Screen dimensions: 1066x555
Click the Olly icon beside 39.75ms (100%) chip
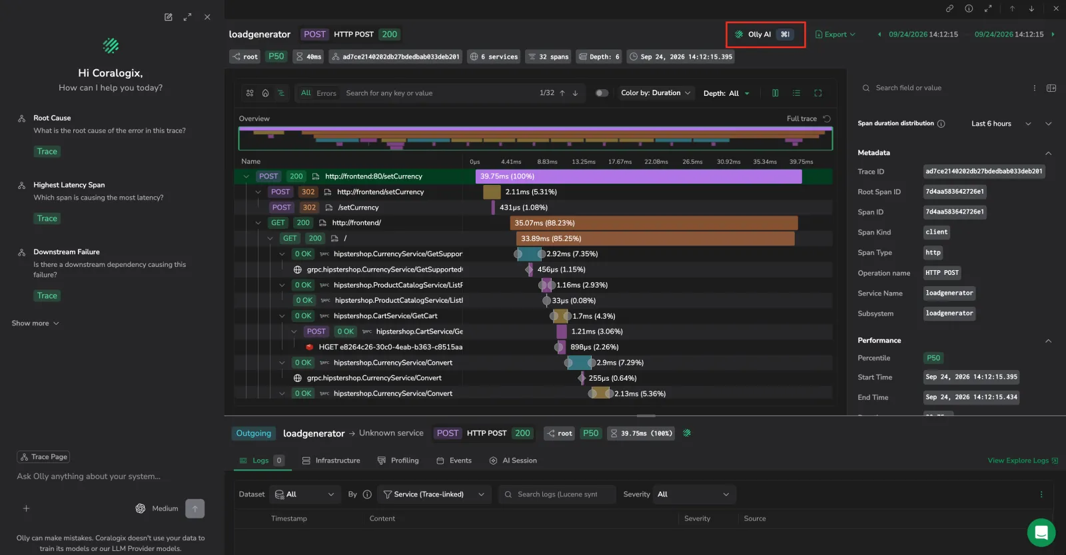(x=687, y=433)
